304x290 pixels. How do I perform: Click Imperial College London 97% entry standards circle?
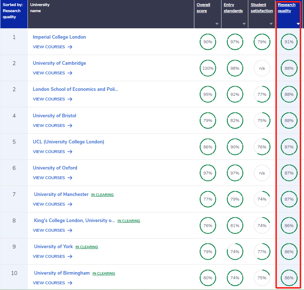[x=235, y=42]
